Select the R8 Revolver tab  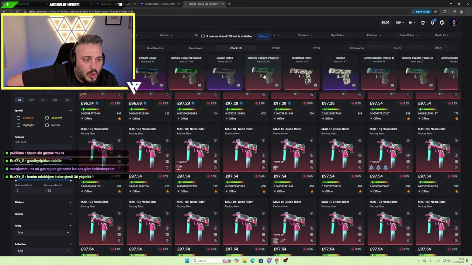click(x=357, y=48)
